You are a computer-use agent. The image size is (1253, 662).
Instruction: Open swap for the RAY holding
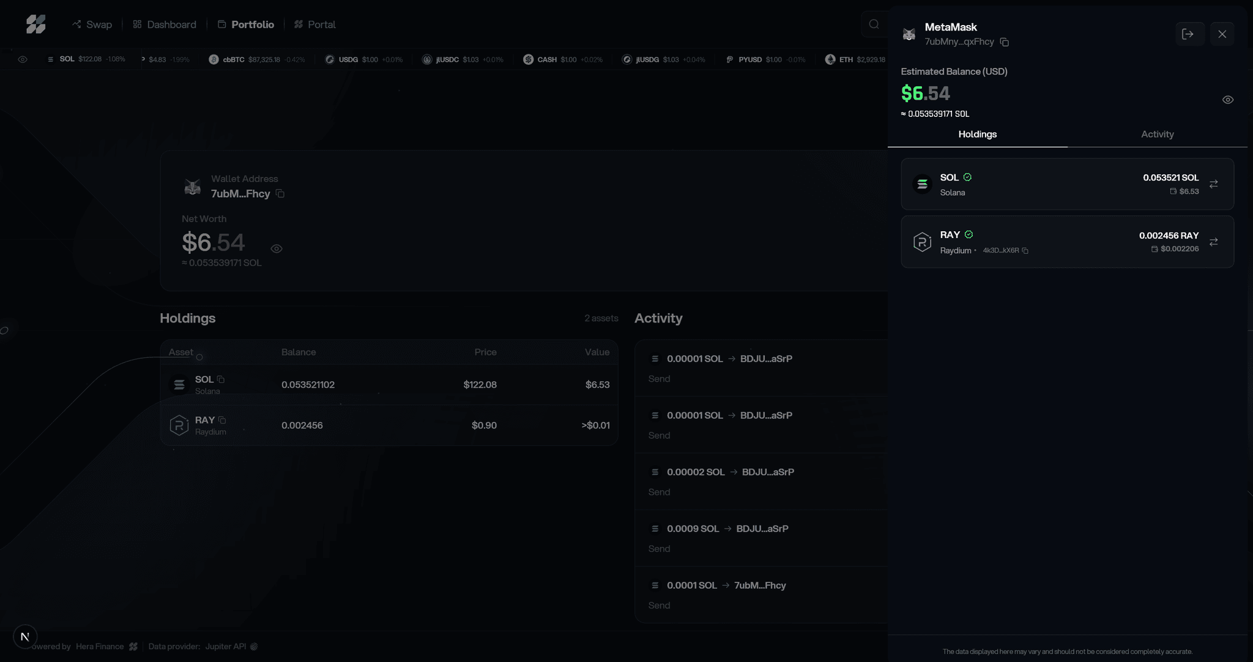[x=1214, y=242]
